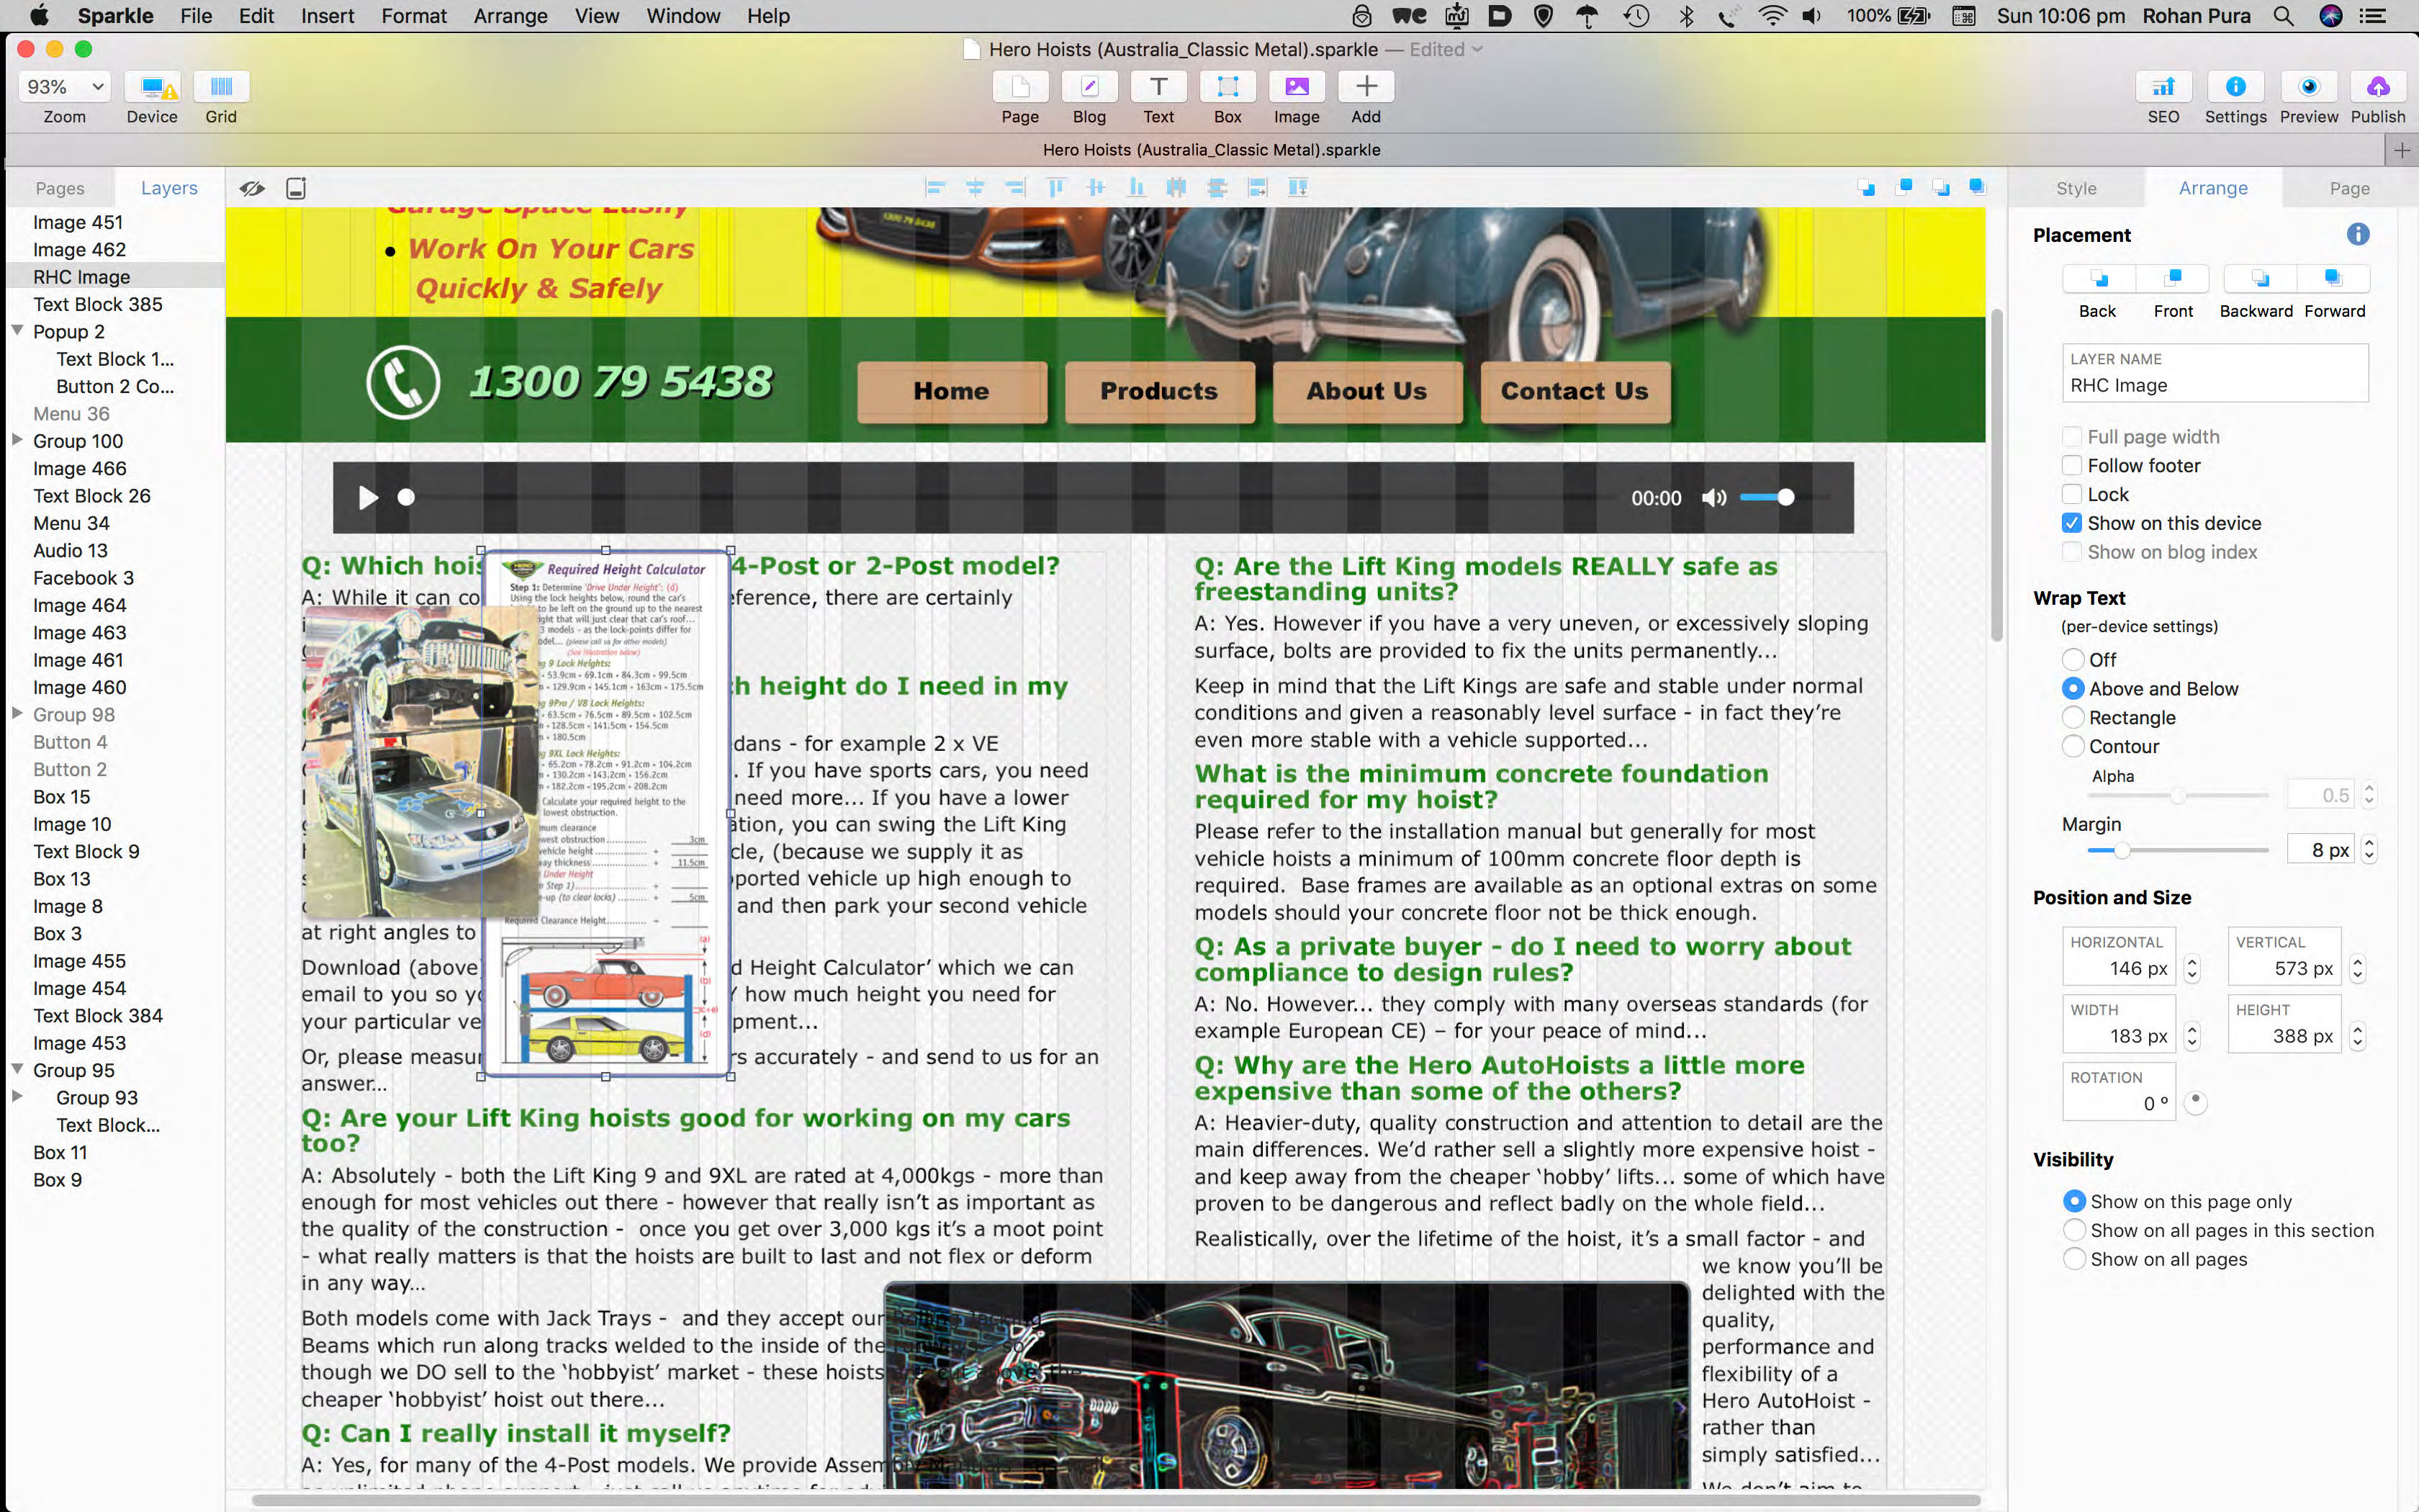The height and width of the screenshot is (1512, 2419).
Task: Switch to the Pages tab
Action: tap(60, 188)
